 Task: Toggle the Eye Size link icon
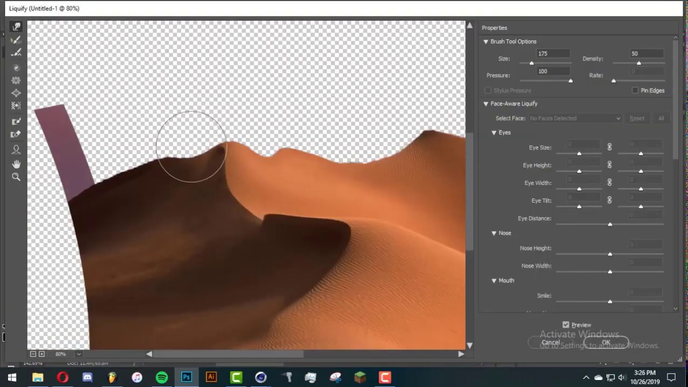tap(610, 147)
